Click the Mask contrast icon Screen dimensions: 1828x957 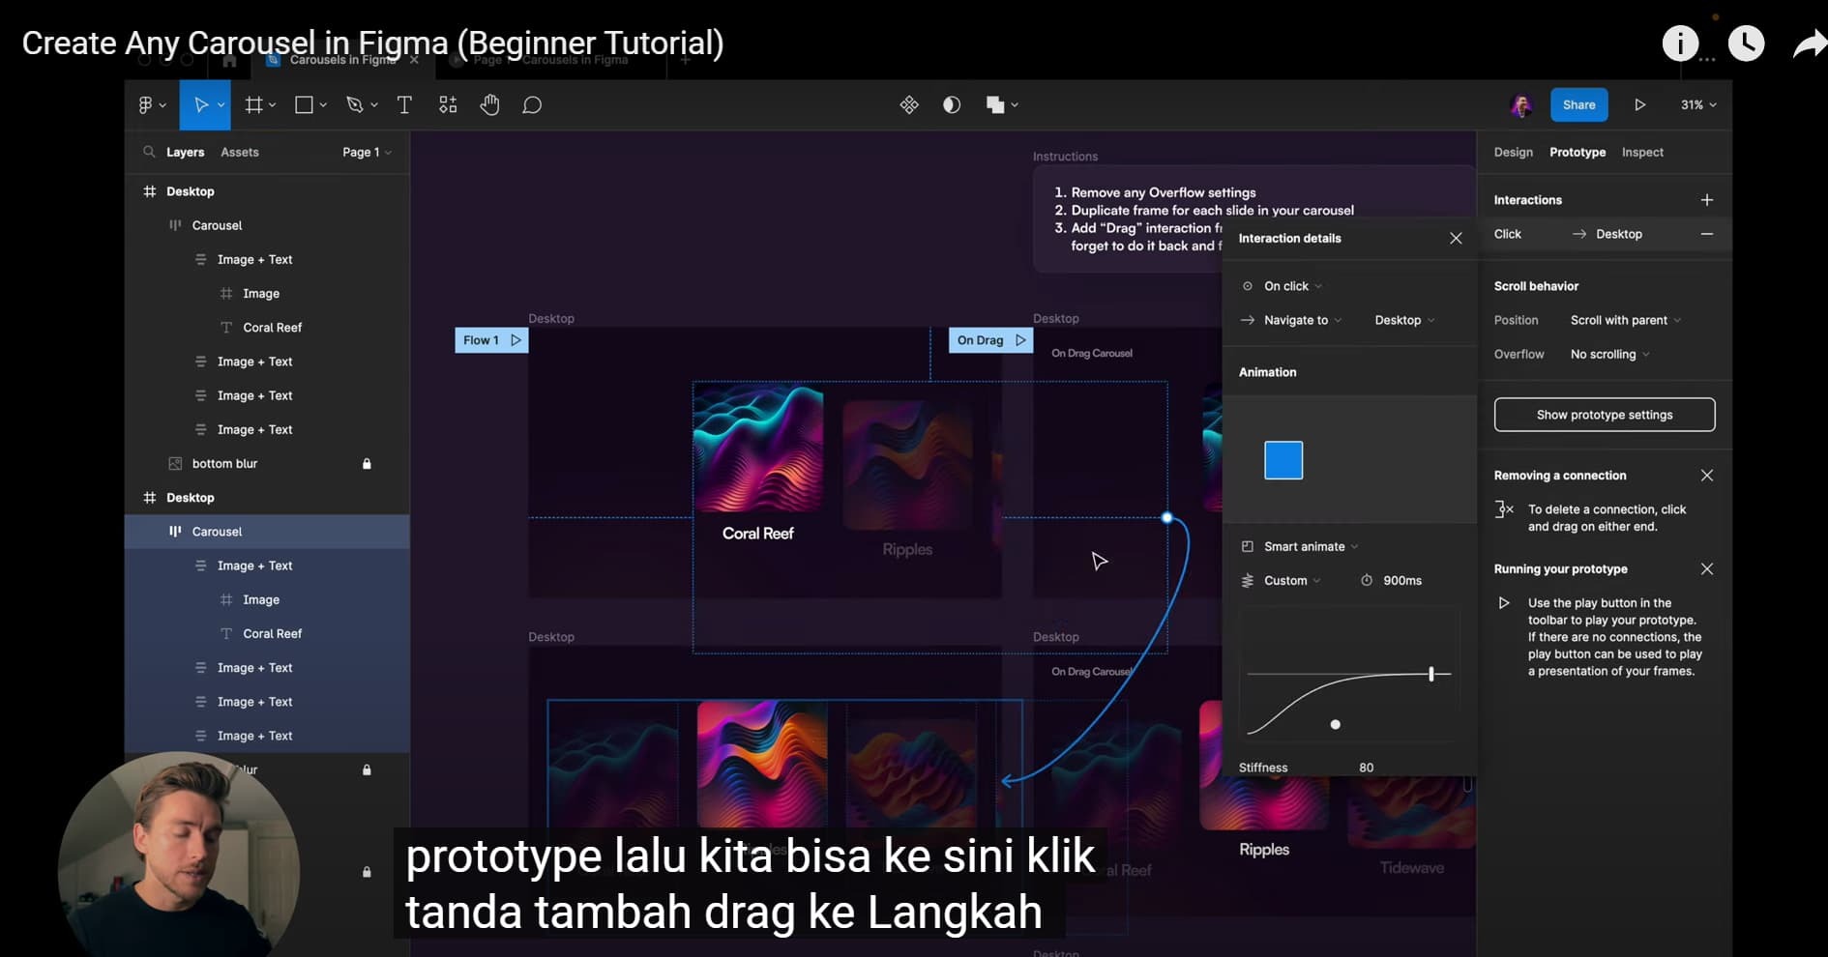tap(952, 104)
